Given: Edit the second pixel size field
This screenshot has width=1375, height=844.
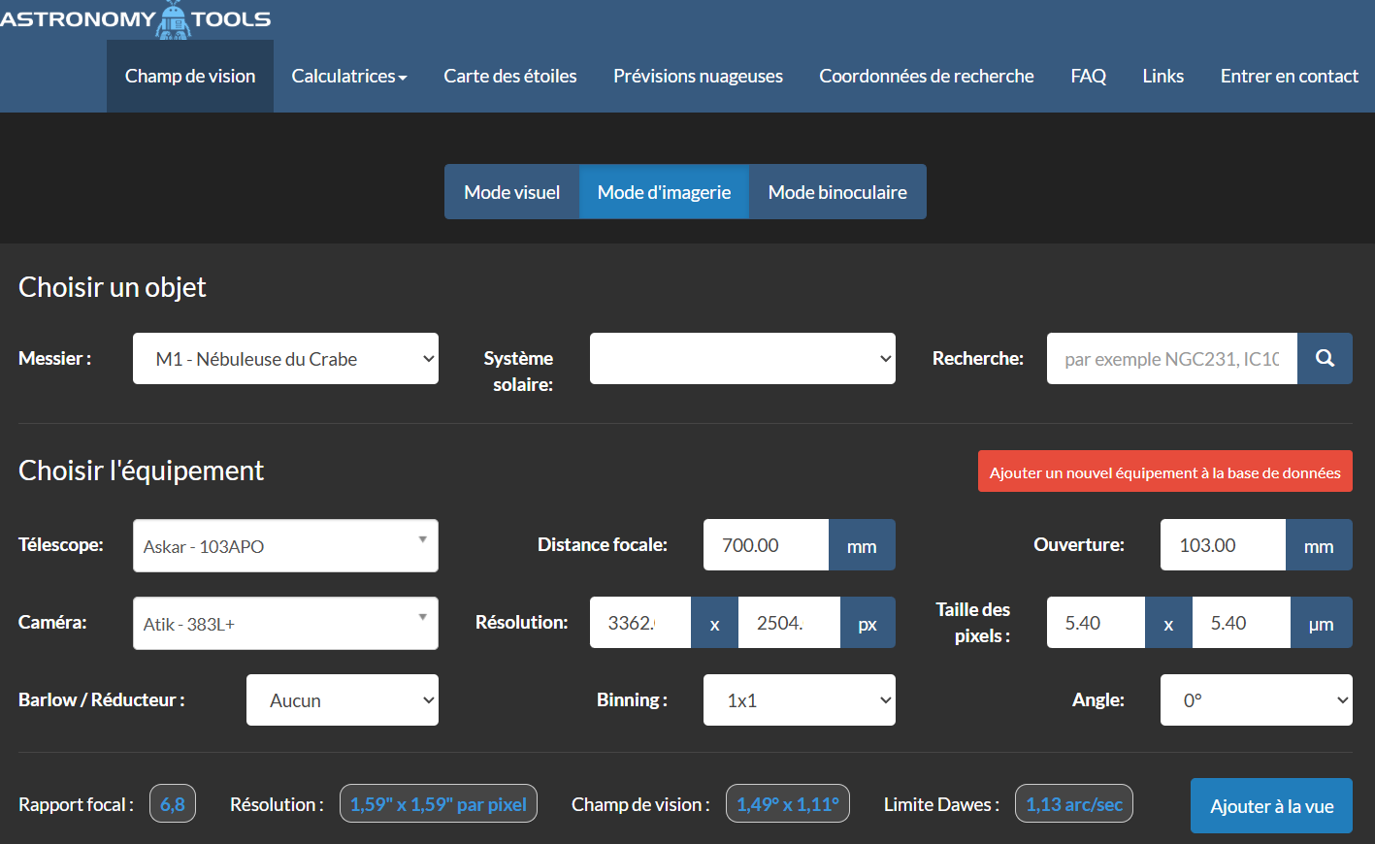Looking at the screenshot, I should 1241,623.
